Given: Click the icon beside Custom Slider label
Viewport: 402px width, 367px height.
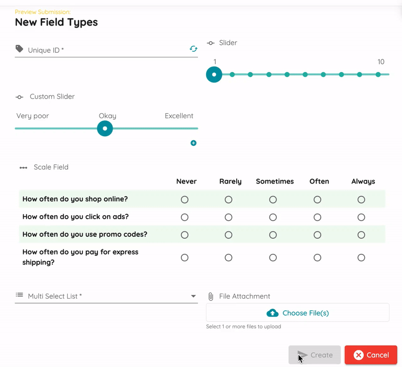Looking at the screenshot, I should click(19, 97).
